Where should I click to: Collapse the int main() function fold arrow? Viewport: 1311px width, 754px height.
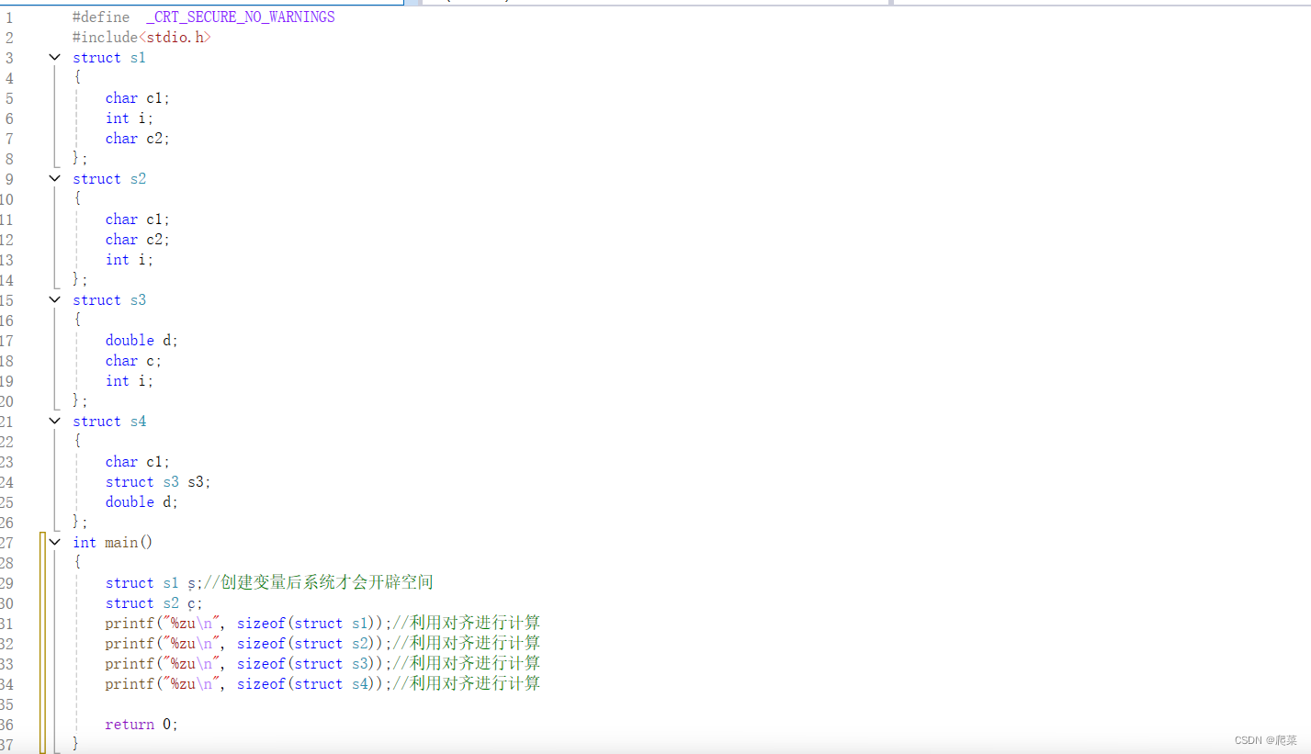55,542
